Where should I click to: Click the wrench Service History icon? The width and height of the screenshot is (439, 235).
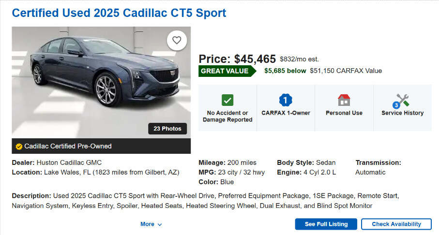click(402, 101)
